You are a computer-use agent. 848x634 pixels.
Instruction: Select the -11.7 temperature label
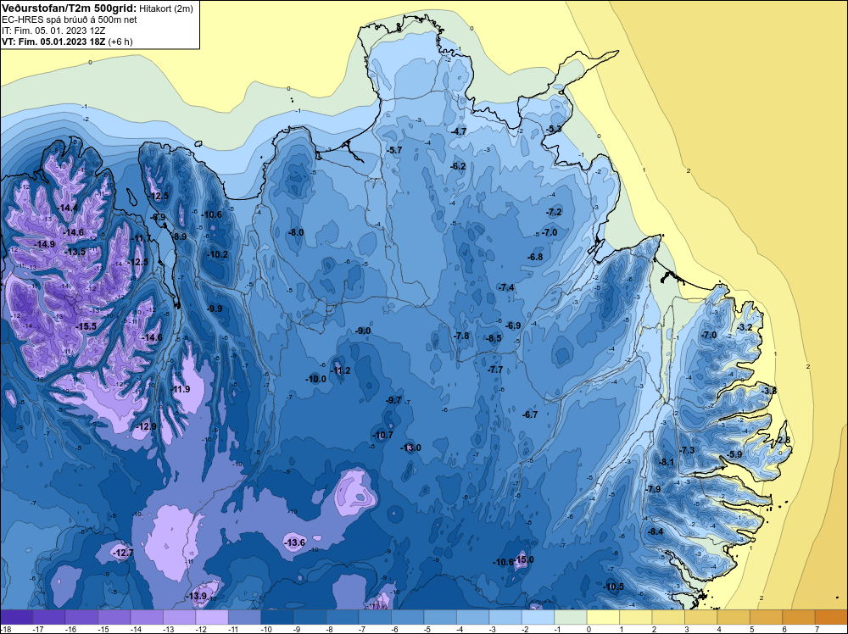click(x=142, y=238)
